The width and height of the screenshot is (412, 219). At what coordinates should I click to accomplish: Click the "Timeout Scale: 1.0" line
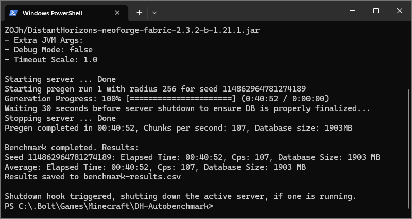51,60
